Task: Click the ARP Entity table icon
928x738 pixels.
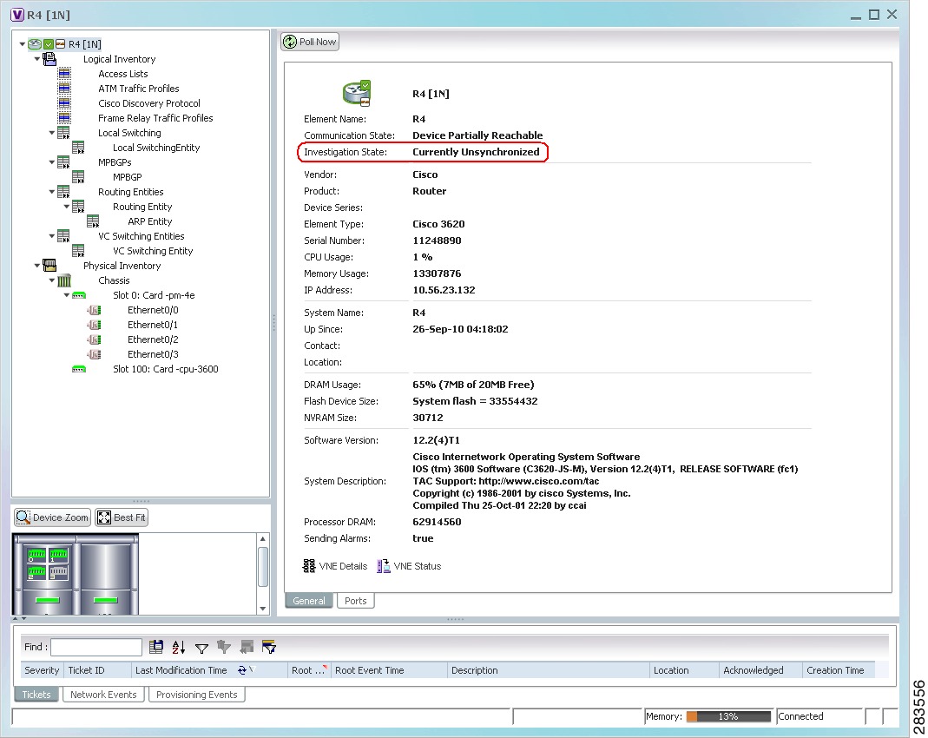Action: coord(93,221)
